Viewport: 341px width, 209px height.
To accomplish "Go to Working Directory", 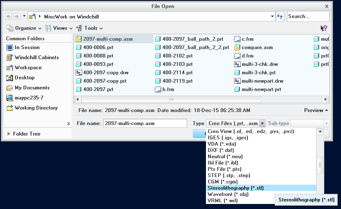I will (x=32, y=108).
